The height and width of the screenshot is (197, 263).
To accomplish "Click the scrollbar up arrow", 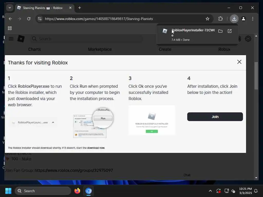I will click(256, 36).
